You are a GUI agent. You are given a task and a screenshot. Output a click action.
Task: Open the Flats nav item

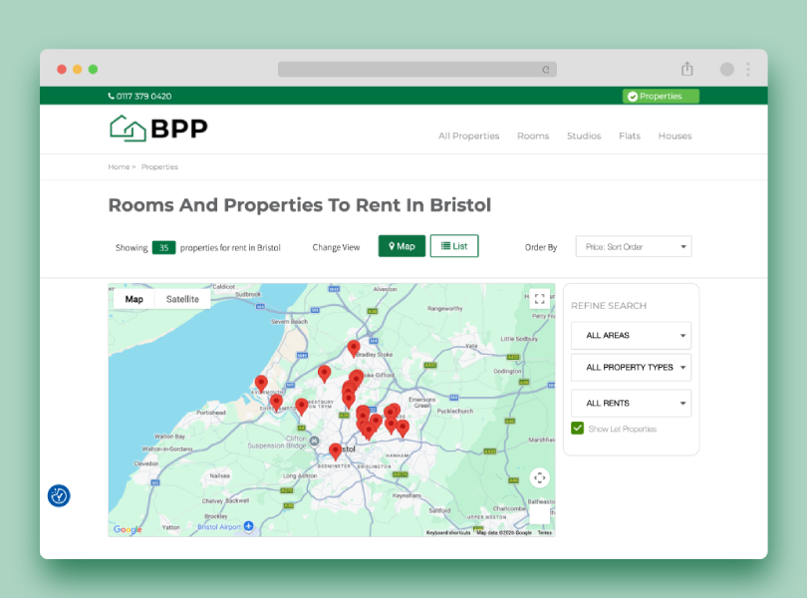click(x=630, y=136)
